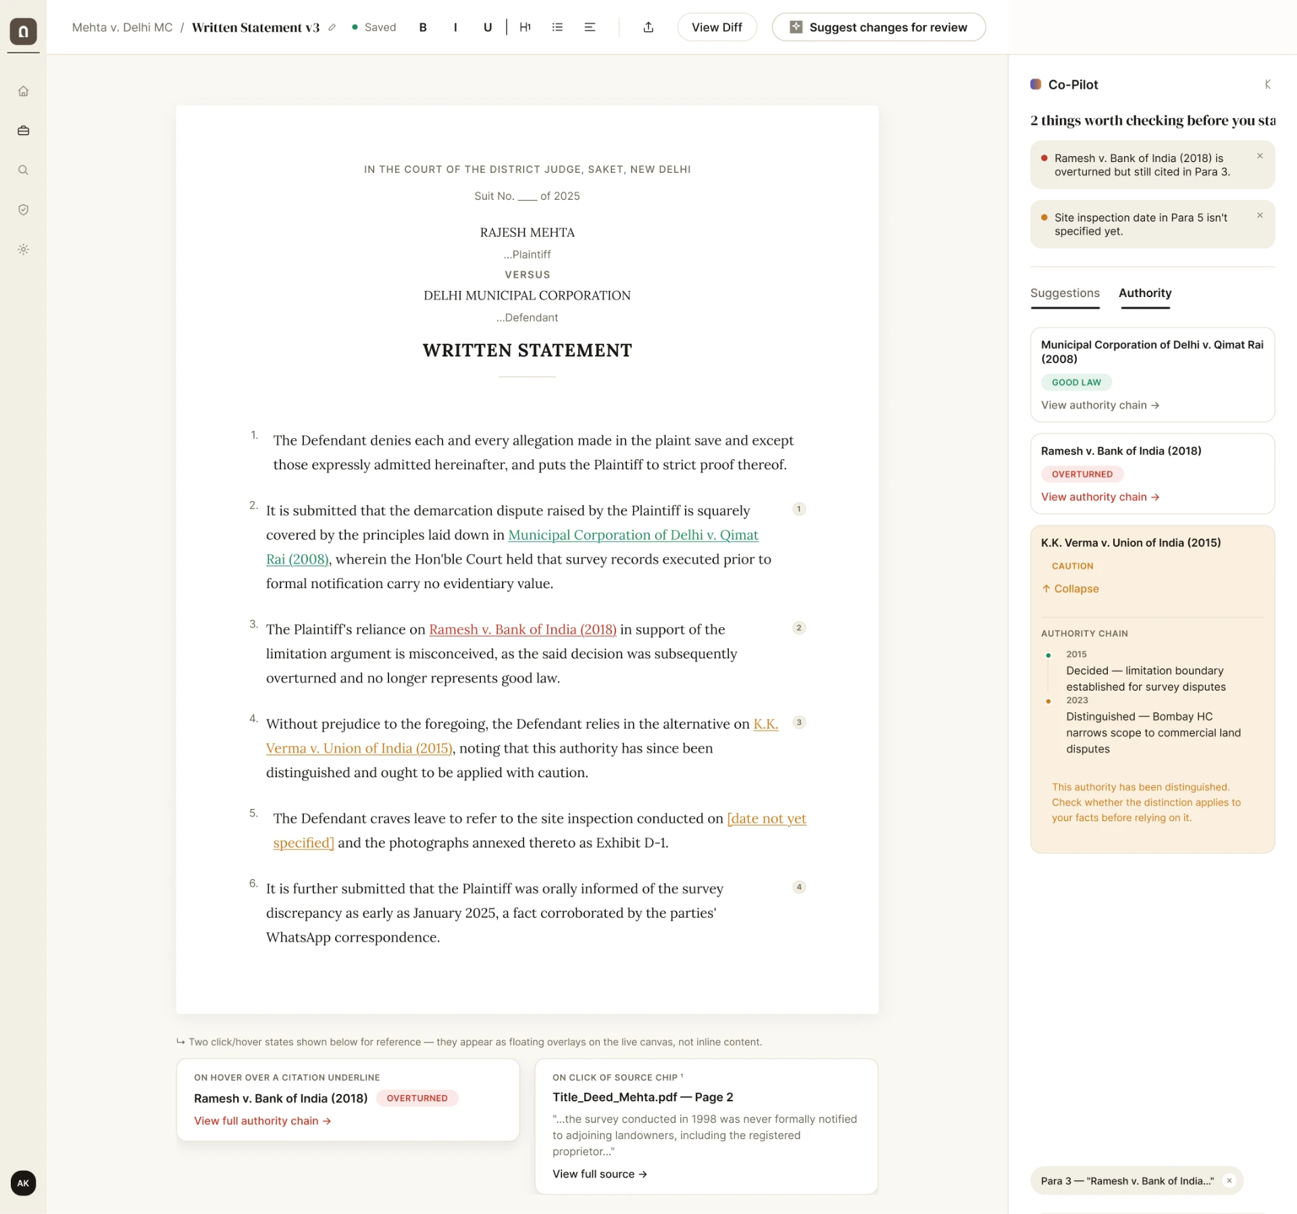Collapse the Co-Pilot panel
The width and height of the screenshot is (1297, 1214).
1267,84
